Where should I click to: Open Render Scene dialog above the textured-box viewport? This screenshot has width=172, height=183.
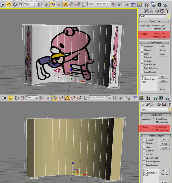tap(153, 5)
